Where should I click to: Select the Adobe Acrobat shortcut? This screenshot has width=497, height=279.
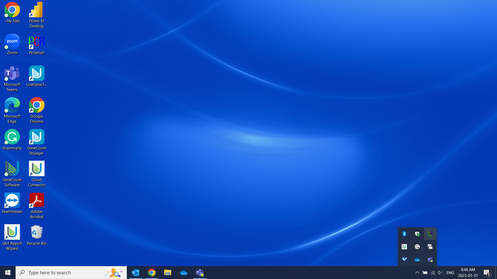[x=36, y=206]
